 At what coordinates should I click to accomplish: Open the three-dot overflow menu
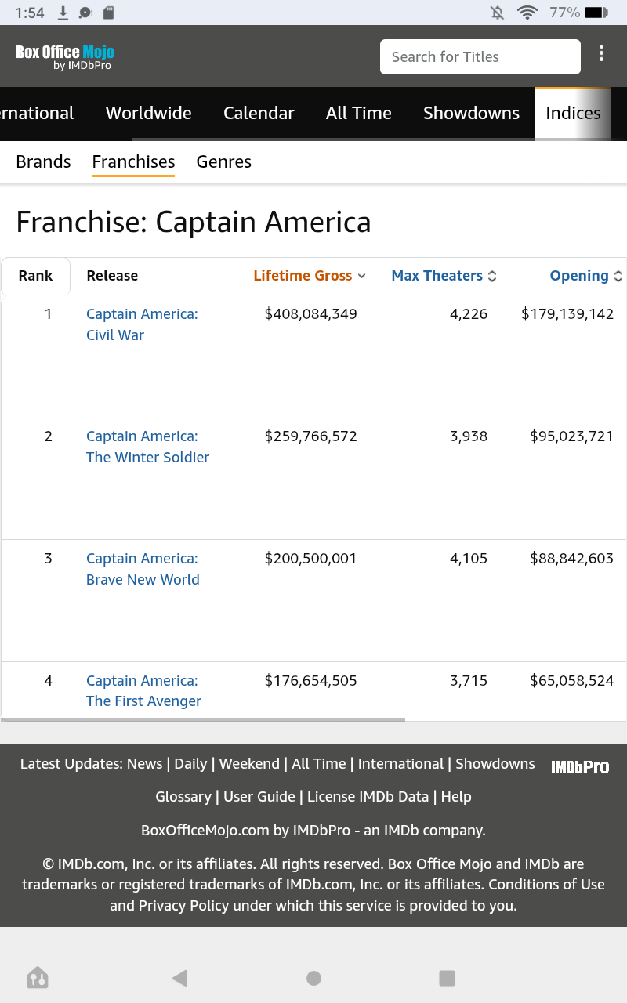(601, 53)
